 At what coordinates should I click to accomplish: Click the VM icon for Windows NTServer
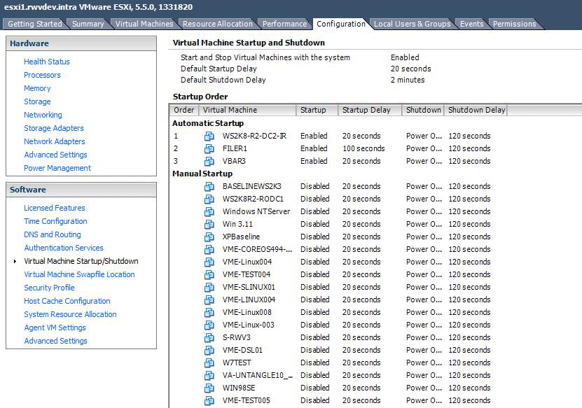tap(209, 212)
